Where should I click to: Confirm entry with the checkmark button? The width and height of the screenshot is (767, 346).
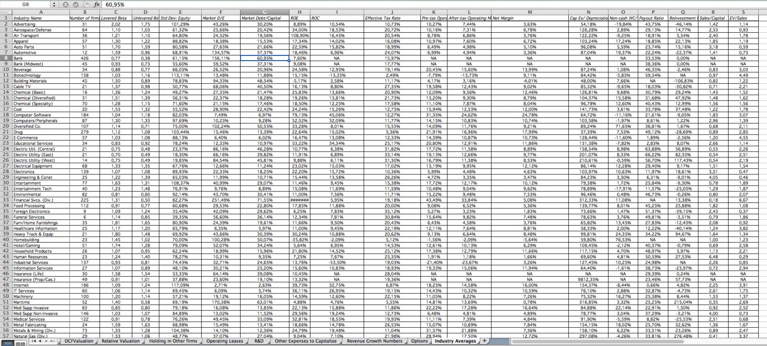76,4
